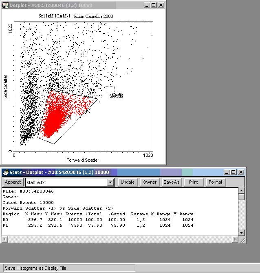Click the Dotplot window system icon

(6, 5)
